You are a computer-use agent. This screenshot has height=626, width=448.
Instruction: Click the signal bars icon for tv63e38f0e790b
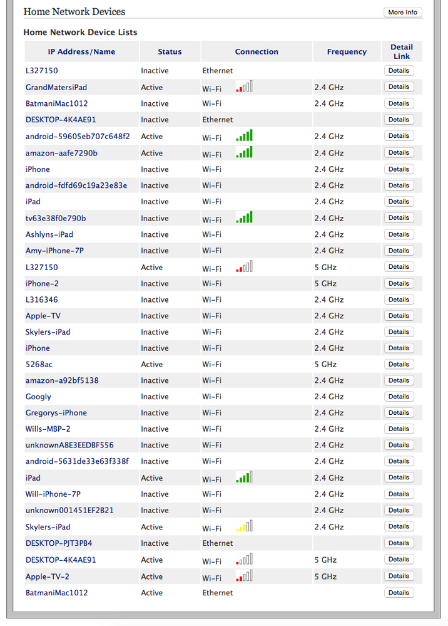coord(244,217)
